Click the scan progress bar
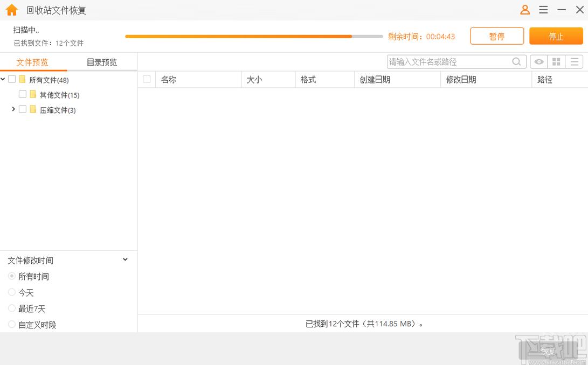Image resolution: width=588 pixels, height=365 pixels. coord(254,37)
